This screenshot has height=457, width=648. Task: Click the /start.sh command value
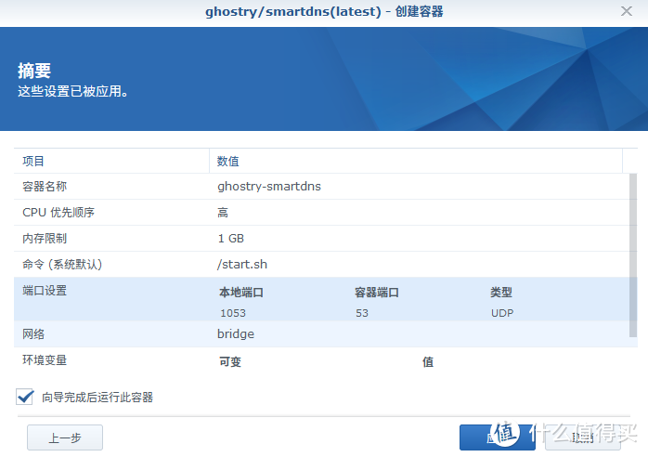[x=242, y=265]
